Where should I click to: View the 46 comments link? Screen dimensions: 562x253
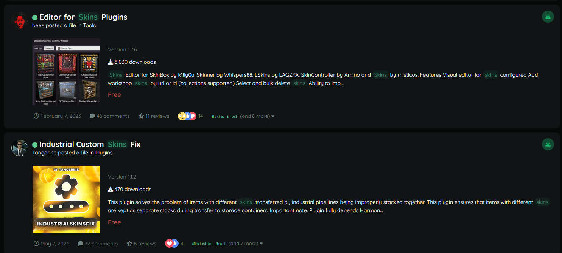(x=110, y=116)
